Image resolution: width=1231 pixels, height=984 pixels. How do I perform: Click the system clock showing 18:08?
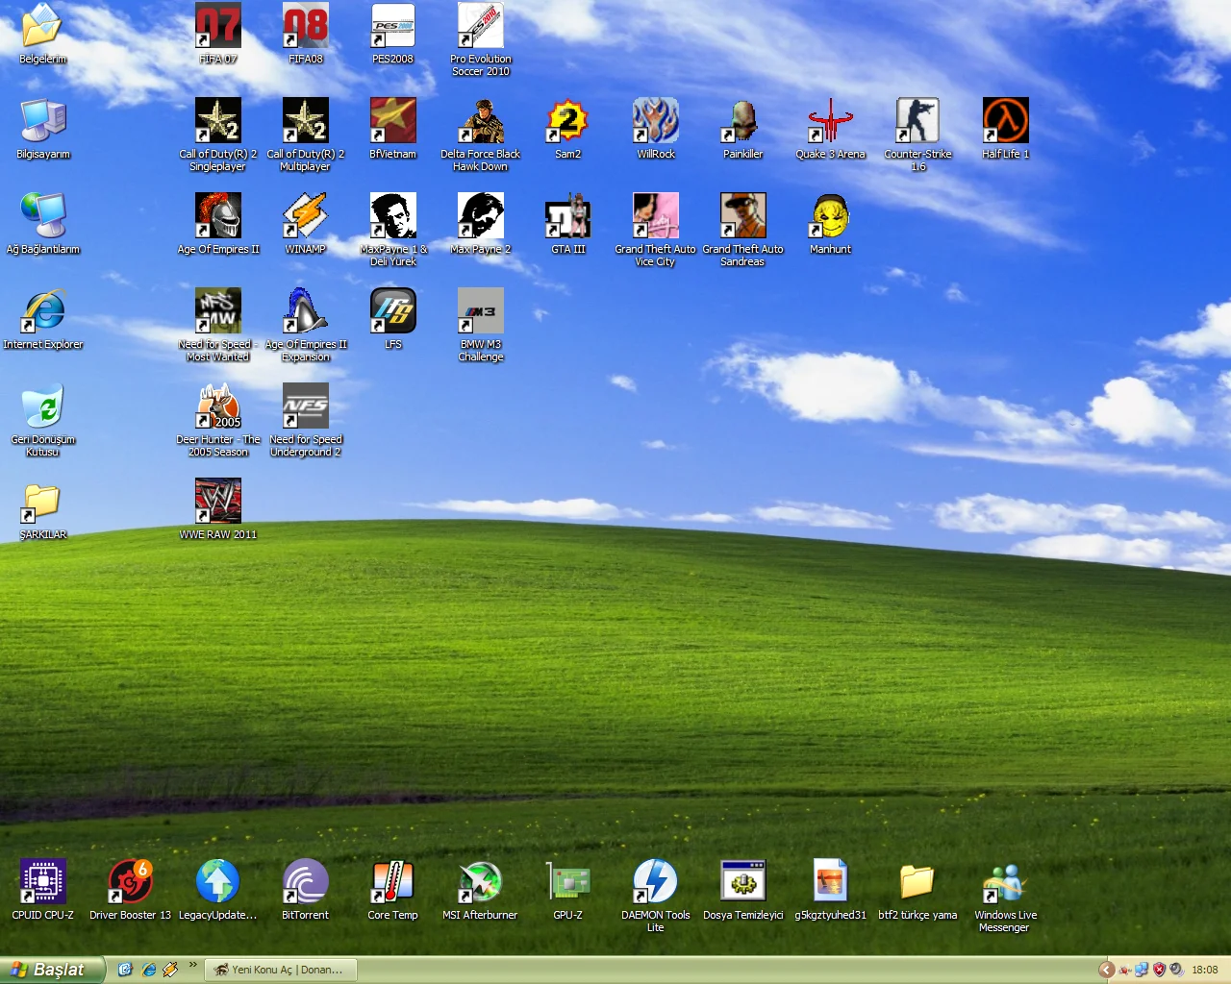click(x=1205, y=970)
